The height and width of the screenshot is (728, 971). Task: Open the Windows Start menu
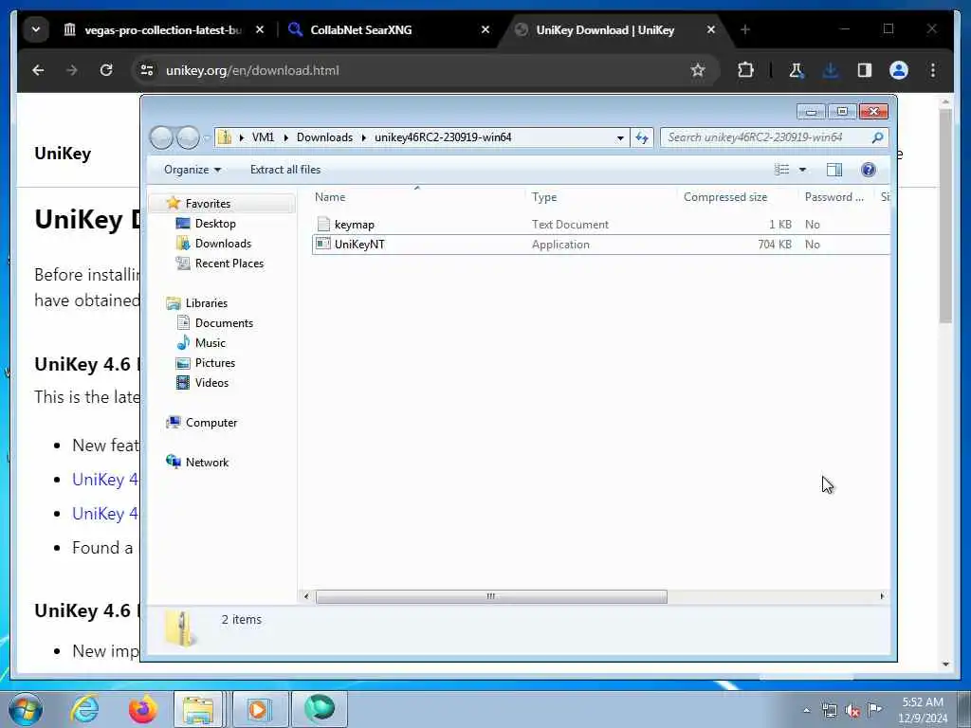26,709
